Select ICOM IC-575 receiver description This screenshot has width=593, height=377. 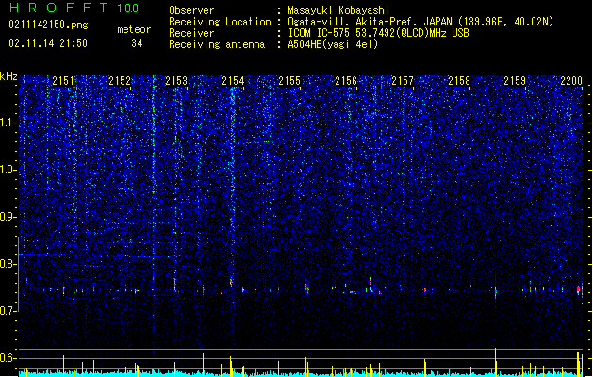379,33
